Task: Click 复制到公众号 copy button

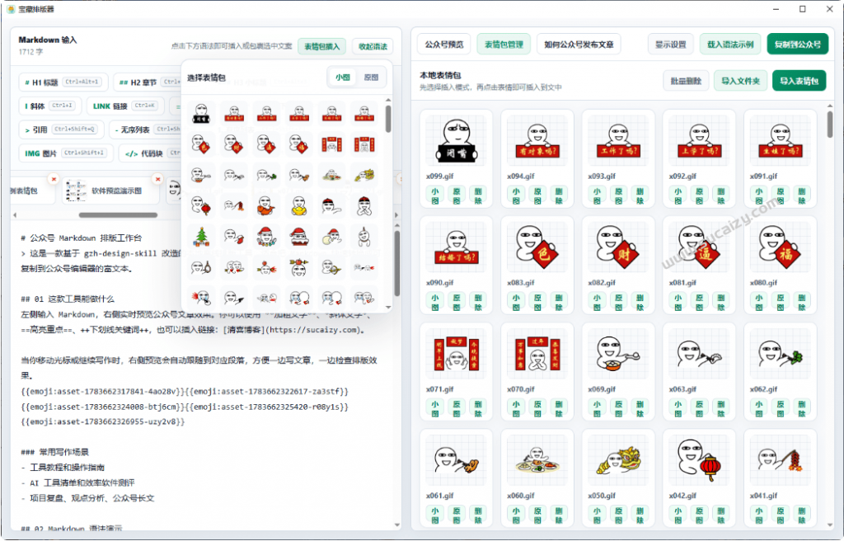Action: 798,45
